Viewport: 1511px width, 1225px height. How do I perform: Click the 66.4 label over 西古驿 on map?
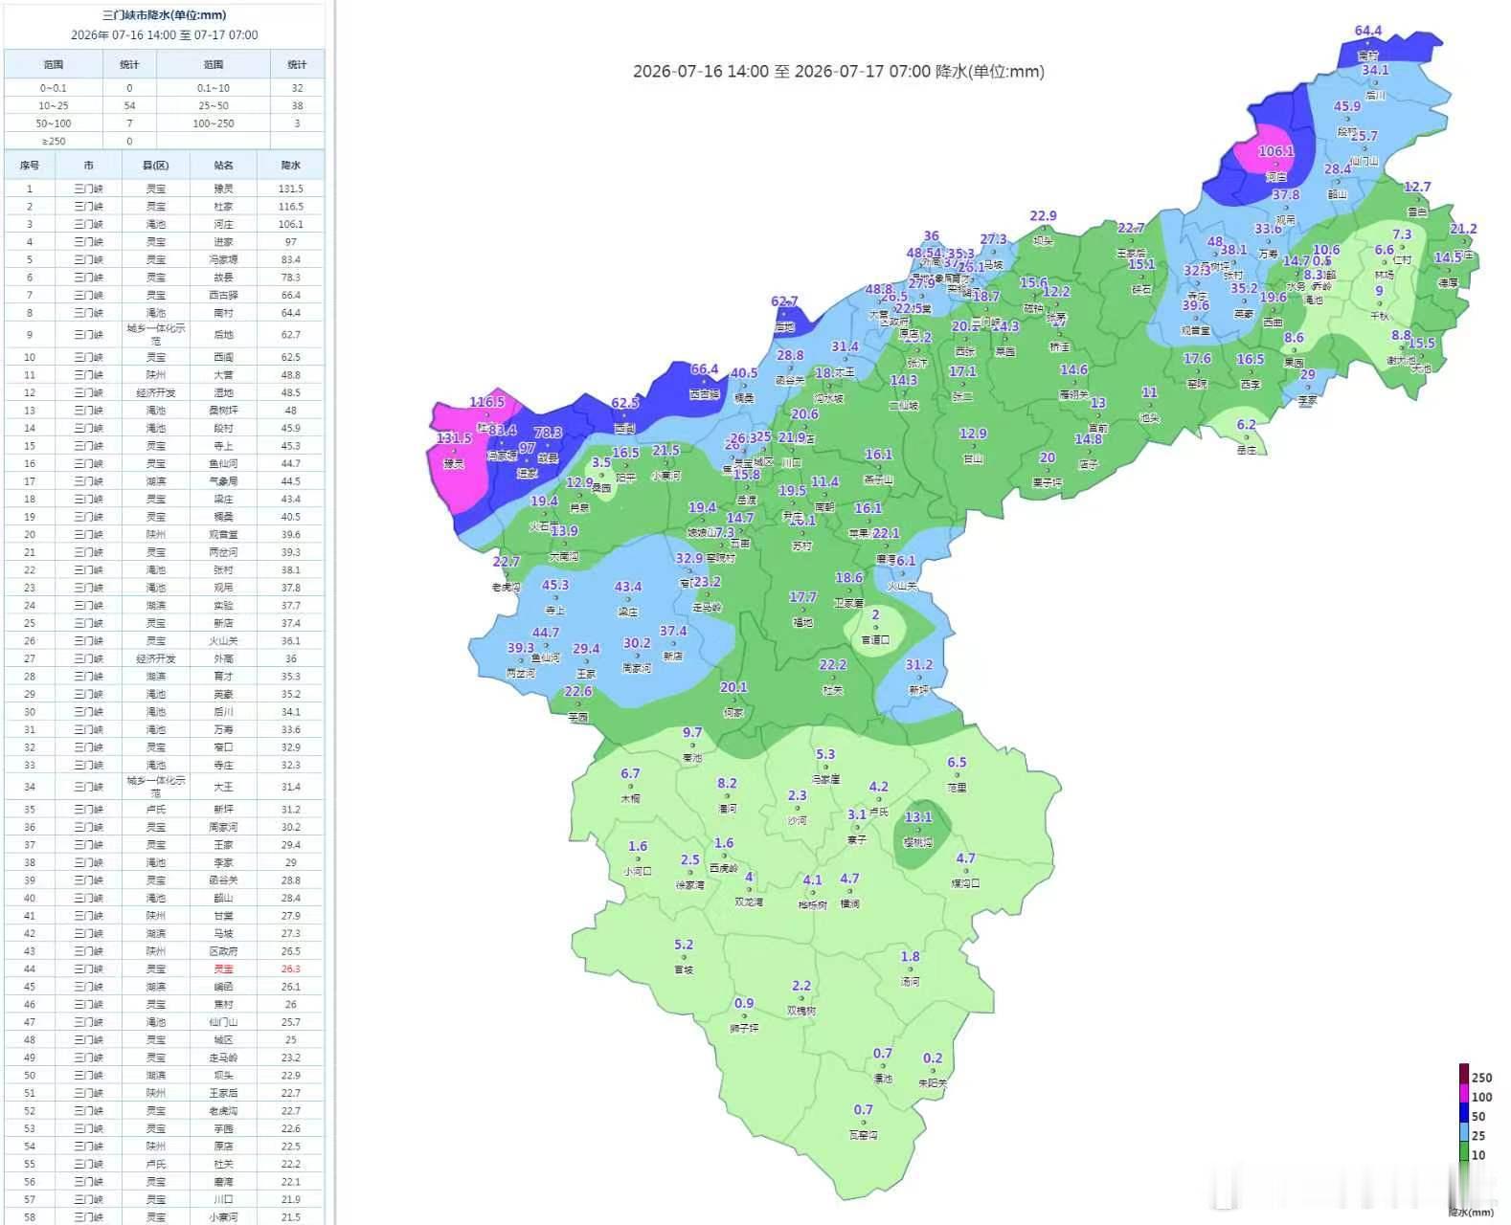coord(704,368)
